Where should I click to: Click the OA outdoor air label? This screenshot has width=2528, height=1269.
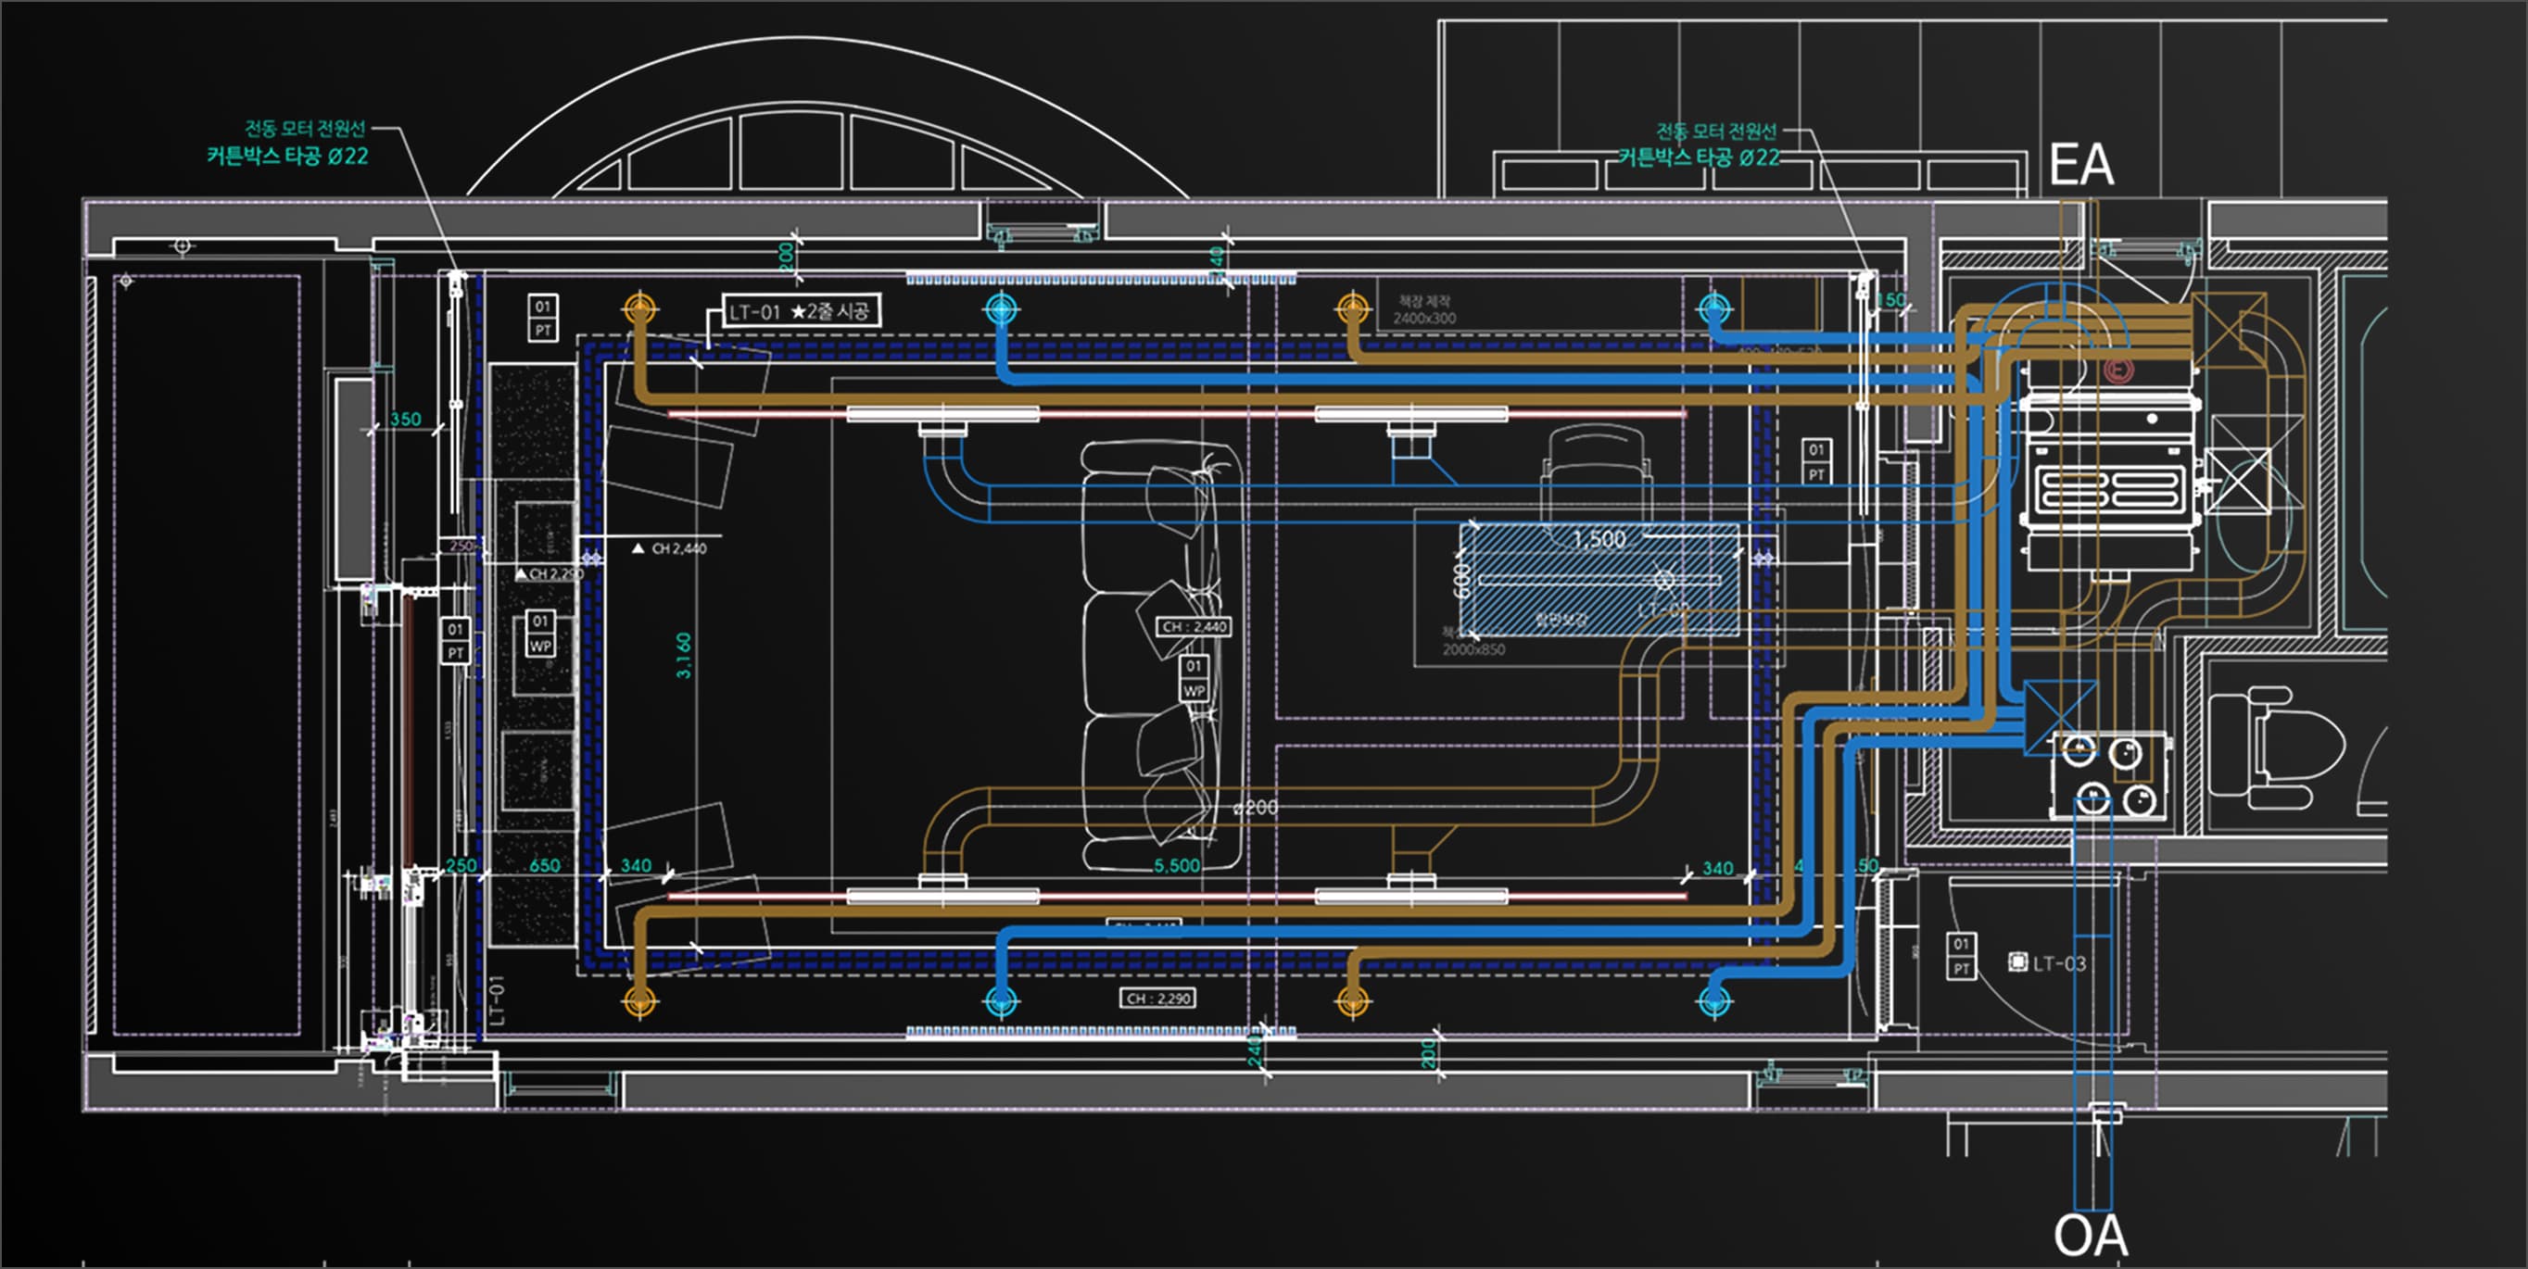tap(2091, 1236)
